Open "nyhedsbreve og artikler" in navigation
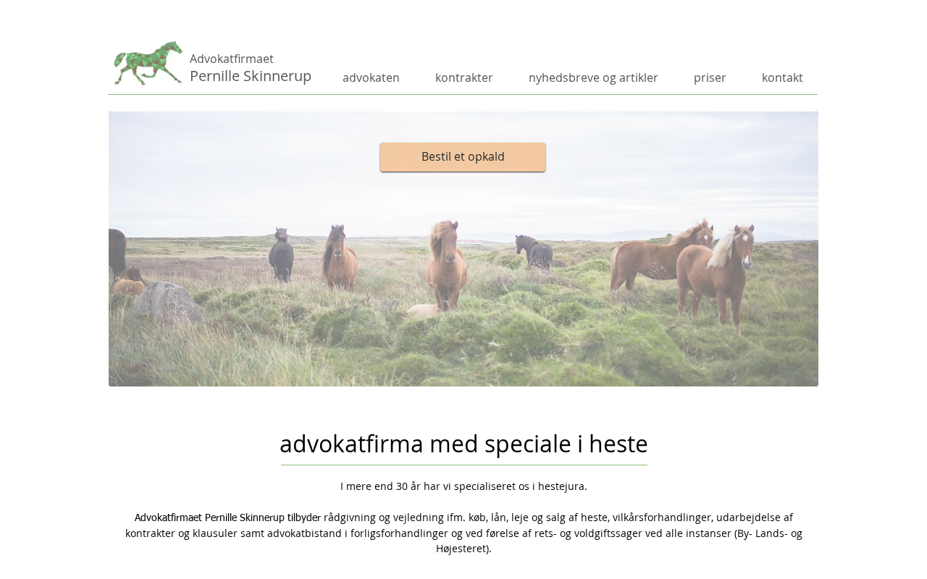Viewport: 927px width, 579px height. [593, 77]
